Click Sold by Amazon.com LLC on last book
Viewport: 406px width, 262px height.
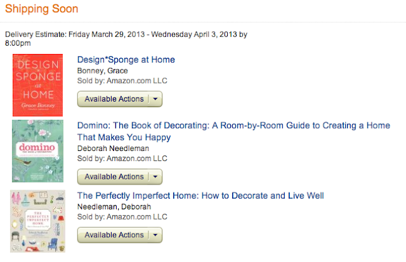[122, 217]
